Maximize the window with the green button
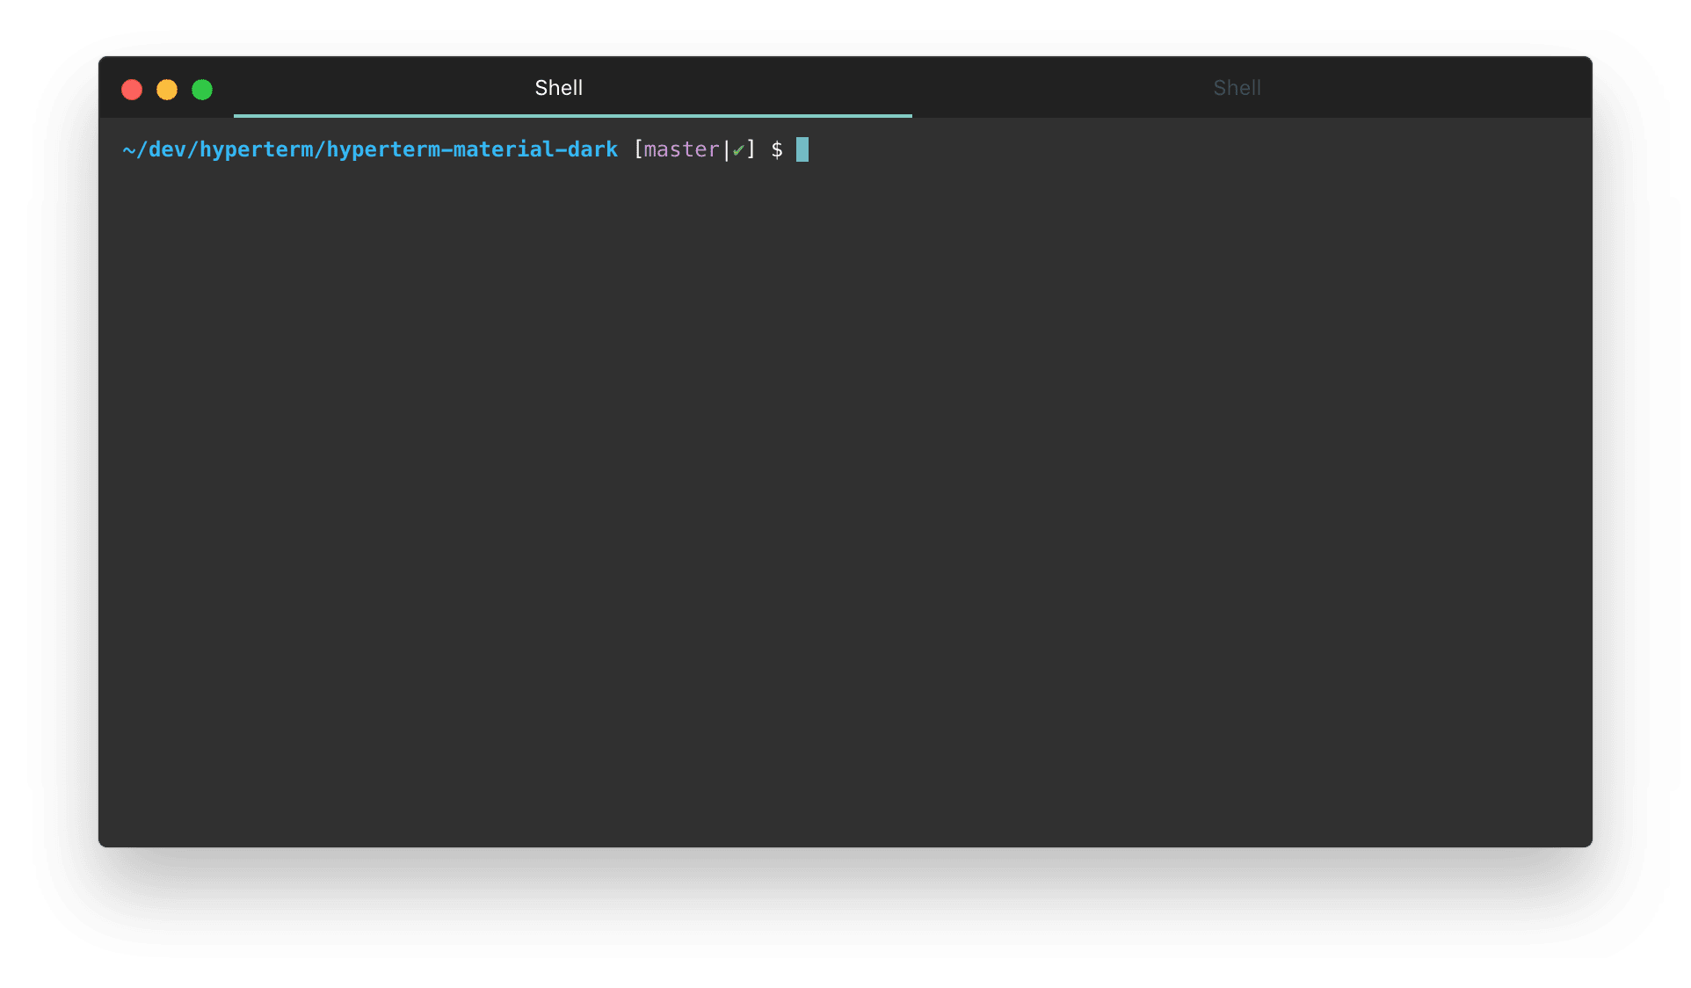 [202, 90]
